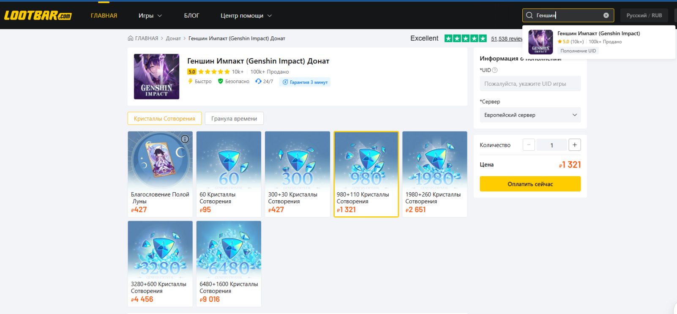Increase quantity with the plus button
This screenshot has width=677, height=314.
[575, 145]
